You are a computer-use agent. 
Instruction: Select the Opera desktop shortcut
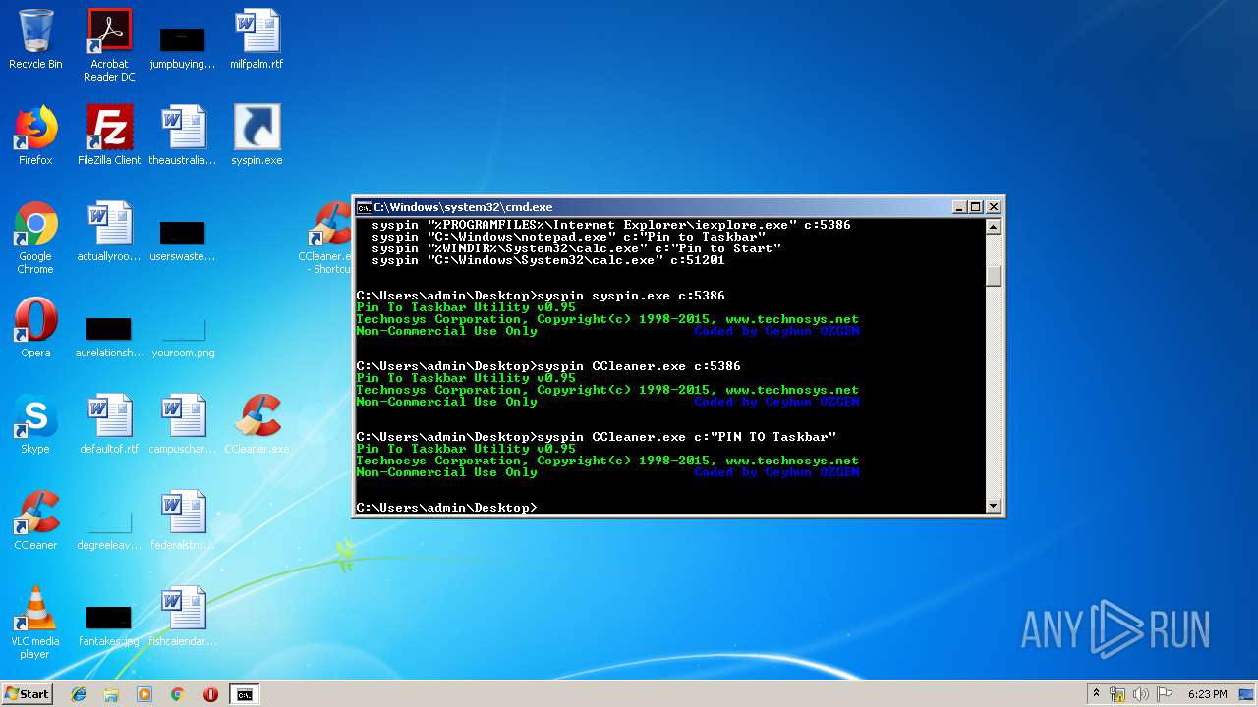click(35, 328)
